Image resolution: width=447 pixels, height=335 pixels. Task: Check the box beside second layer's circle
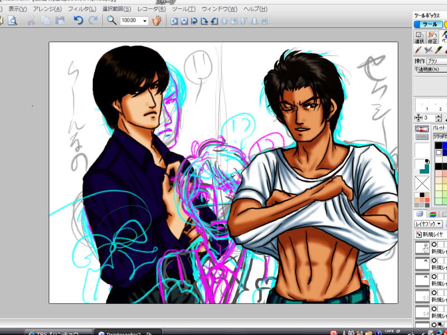coord(441,260)
